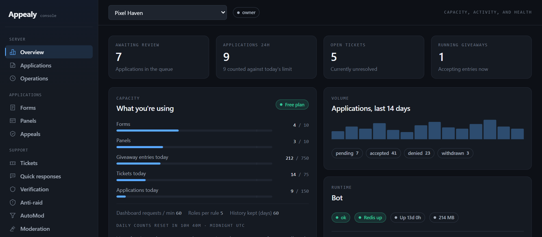Click the Forms usage progress bar
Viewport: 542px width, 237px height.
pyautogui.click(x=194, y=131)
